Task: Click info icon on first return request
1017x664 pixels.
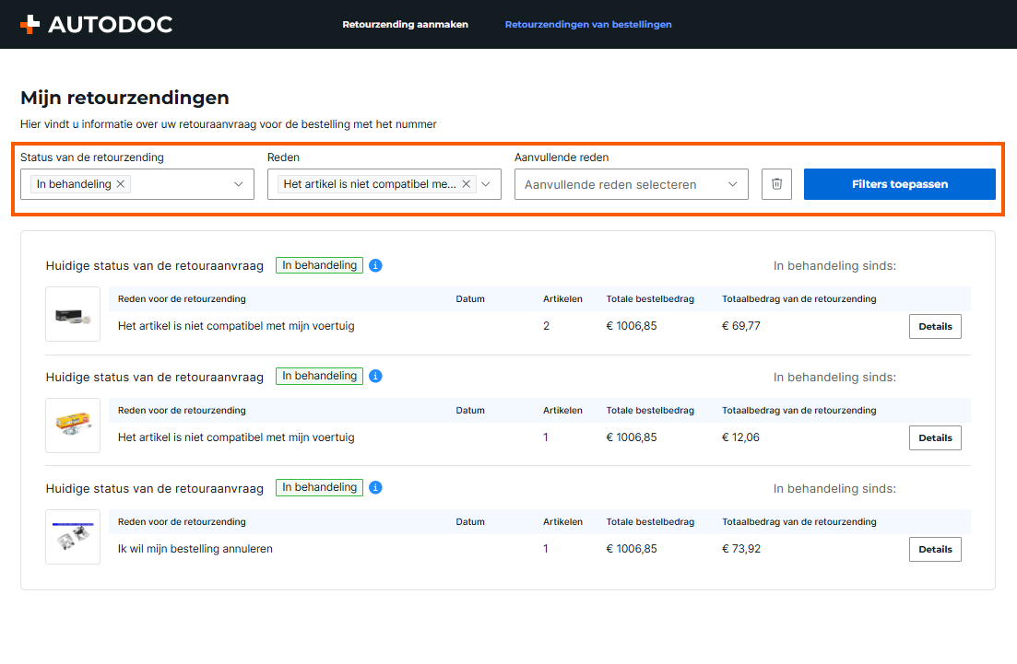Action: (375, 266)
